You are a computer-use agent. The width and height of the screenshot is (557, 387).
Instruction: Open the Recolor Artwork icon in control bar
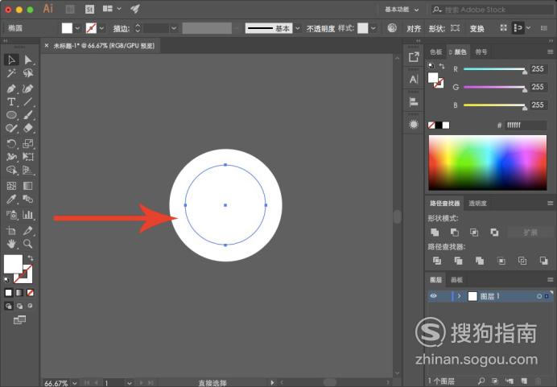392,28
